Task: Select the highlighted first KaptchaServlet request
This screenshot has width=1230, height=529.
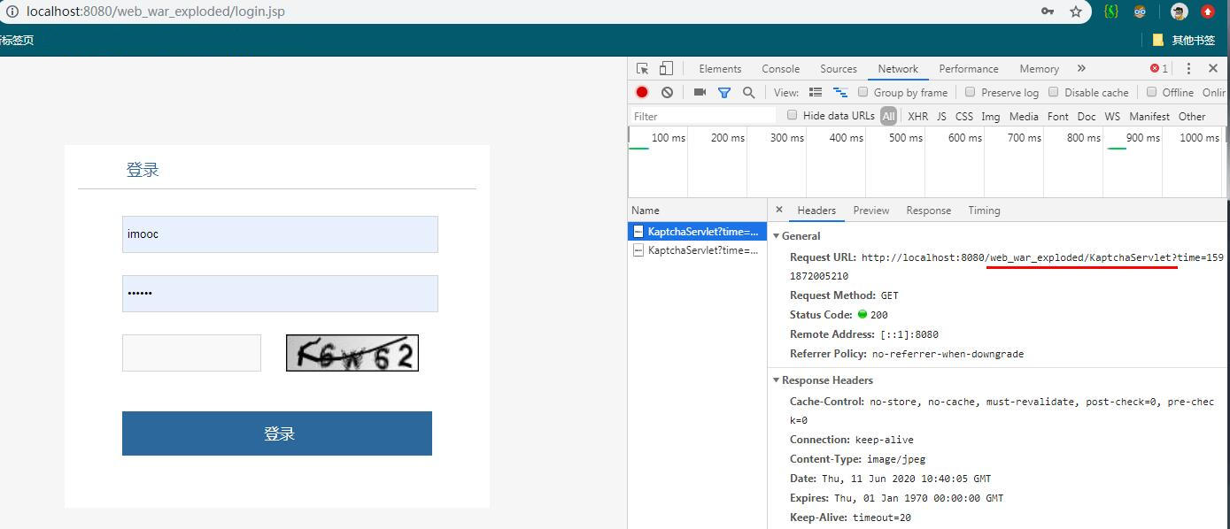Action: pyautogui.click(x=698, y=232)
